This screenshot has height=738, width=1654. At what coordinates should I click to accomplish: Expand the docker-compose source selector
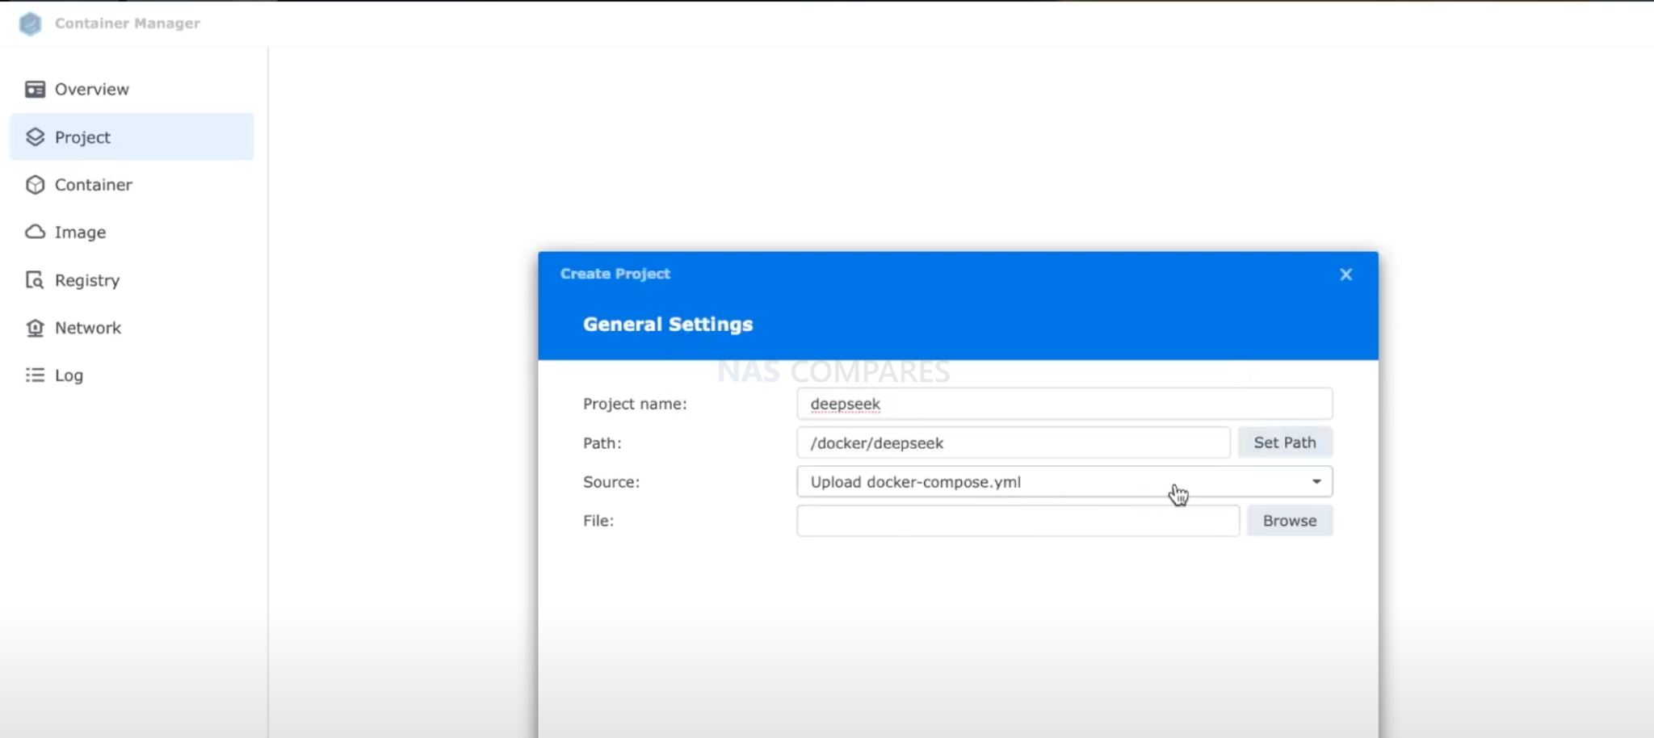tap(1316, 481)
